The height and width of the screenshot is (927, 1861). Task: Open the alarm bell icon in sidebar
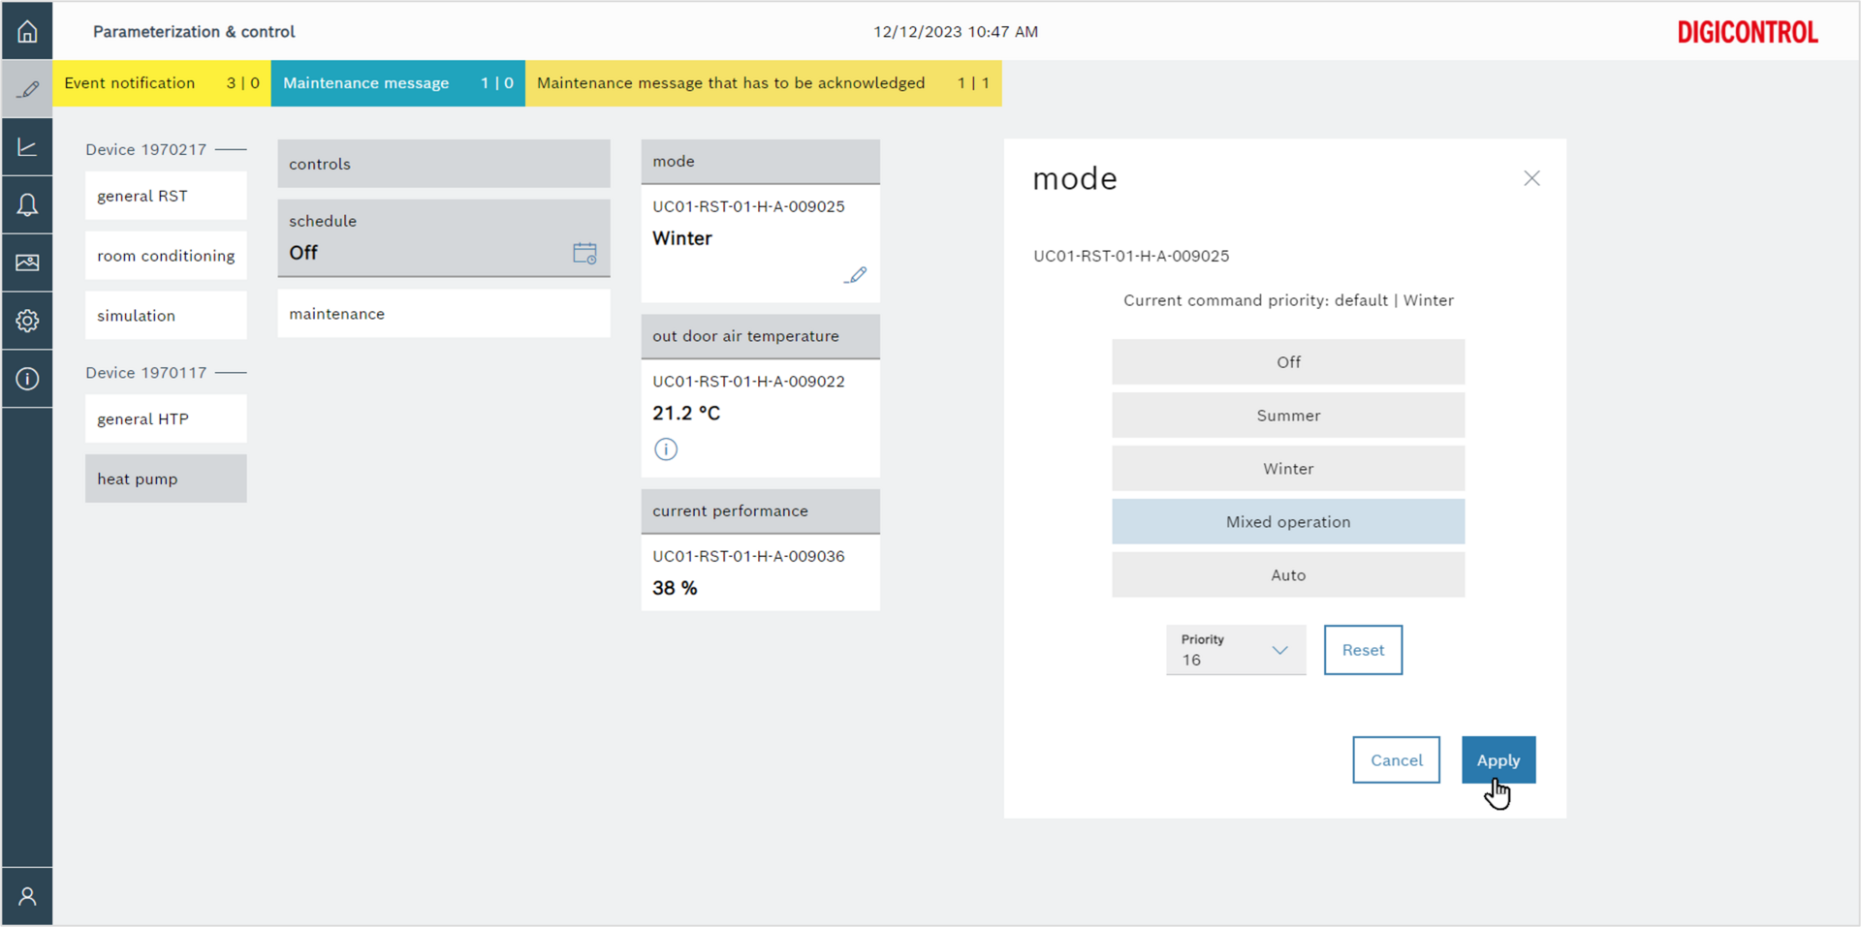(x=27, y=204)
